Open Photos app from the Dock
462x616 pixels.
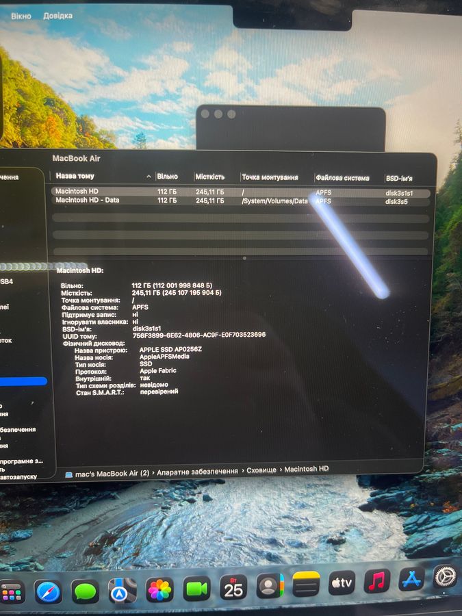click(159, 589)
